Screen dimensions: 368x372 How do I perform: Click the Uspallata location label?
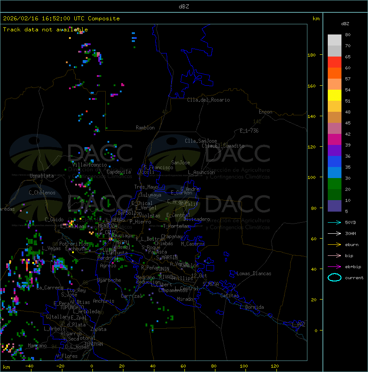(42, 176)
